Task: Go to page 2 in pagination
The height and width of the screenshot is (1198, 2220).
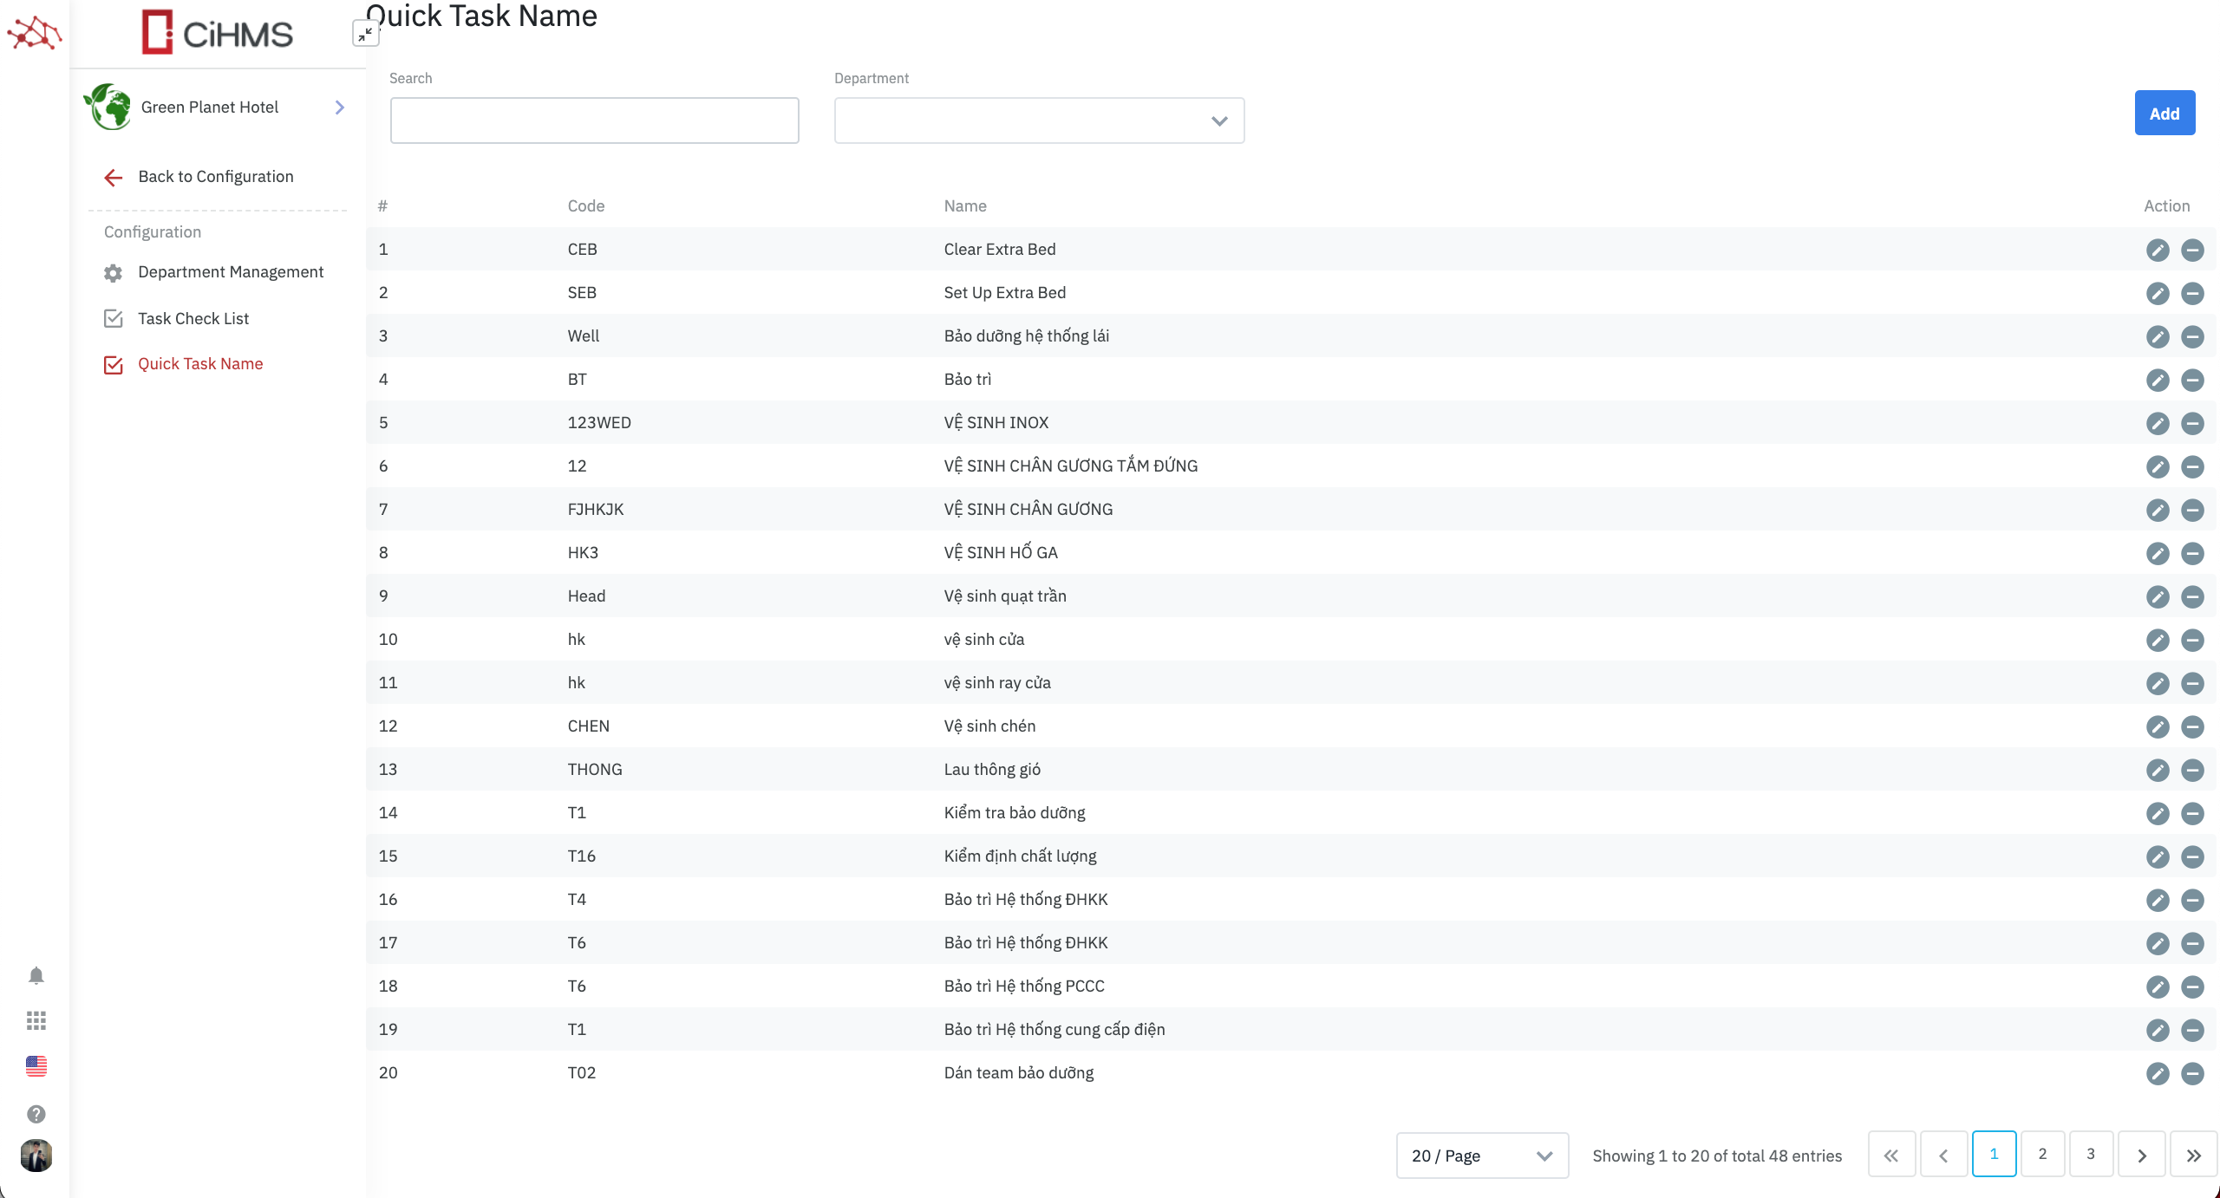Action: click(2042, 1154)
